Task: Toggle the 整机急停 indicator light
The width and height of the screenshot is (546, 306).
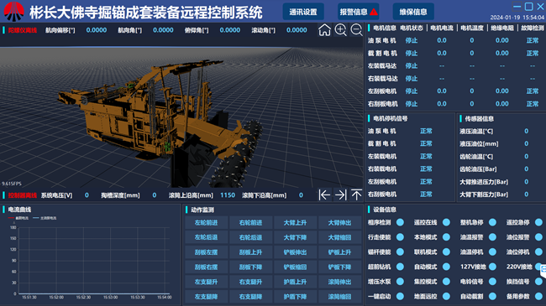Action: coord(492,222)
